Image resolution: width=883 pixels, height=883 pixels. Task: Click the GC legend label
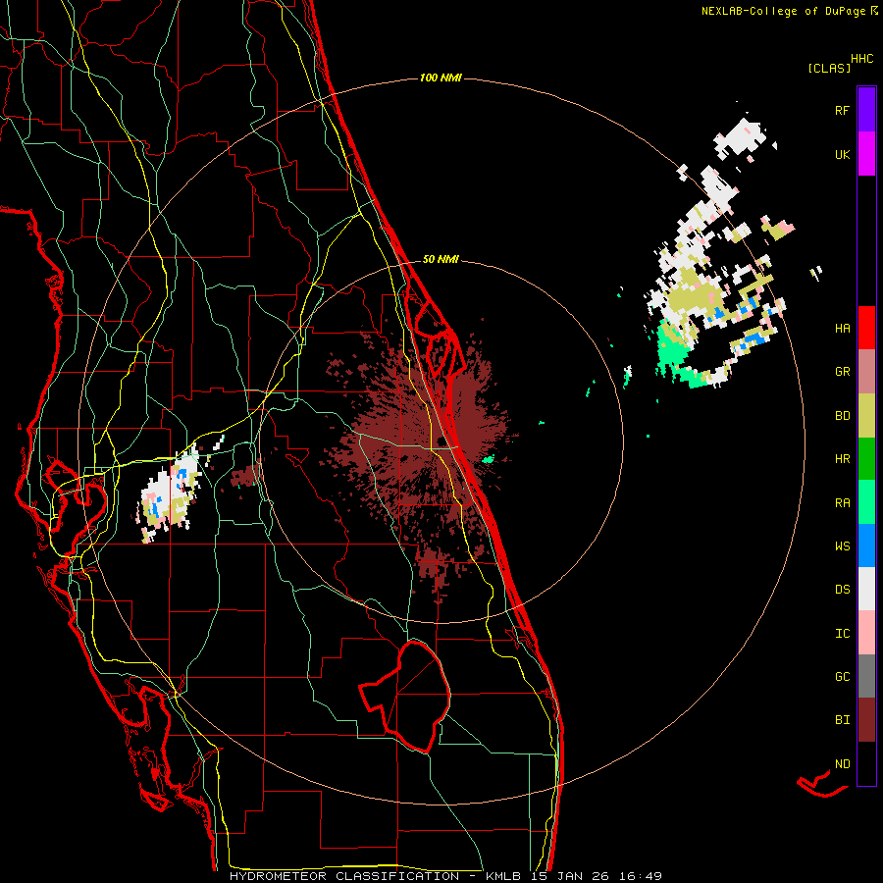click(x=842, y=677)
